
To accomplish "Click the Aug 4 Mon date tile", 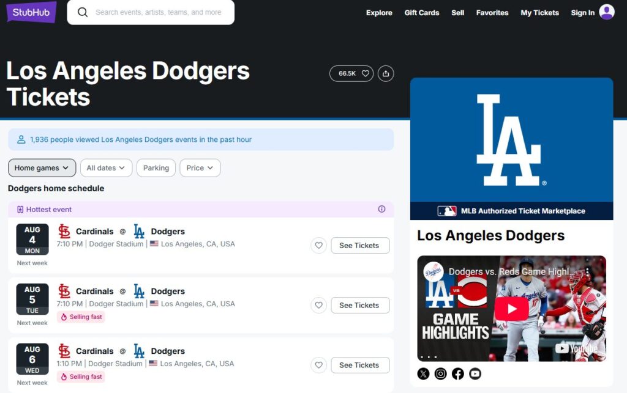I will pos(32,240).
